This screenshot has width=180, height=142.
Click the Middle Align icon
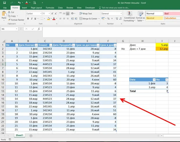[64, 13]
